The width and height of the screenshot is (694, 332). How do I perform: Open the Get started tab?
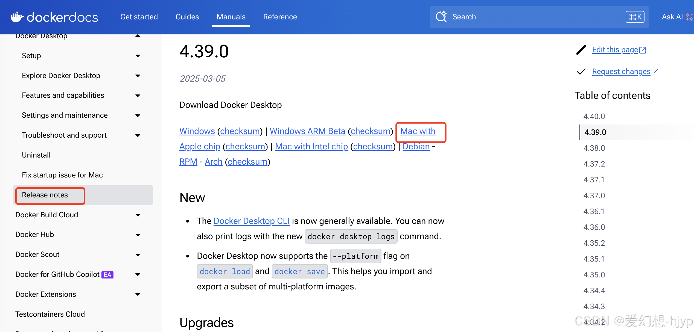(139, 17)
